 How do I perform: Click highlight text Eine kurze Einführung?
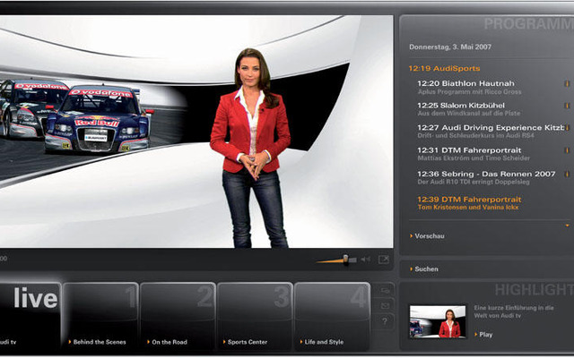point(514,311)
